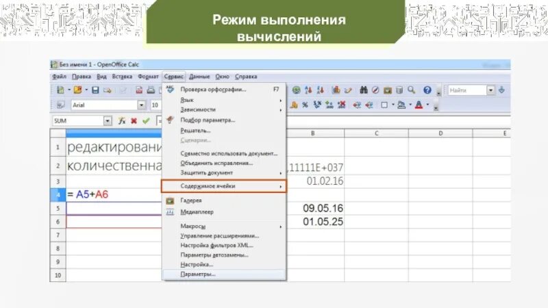Image resolution: width=548 pixels, height=308 pixels.
Task: Click the Export as PDF icon
Action: [139, 90]
